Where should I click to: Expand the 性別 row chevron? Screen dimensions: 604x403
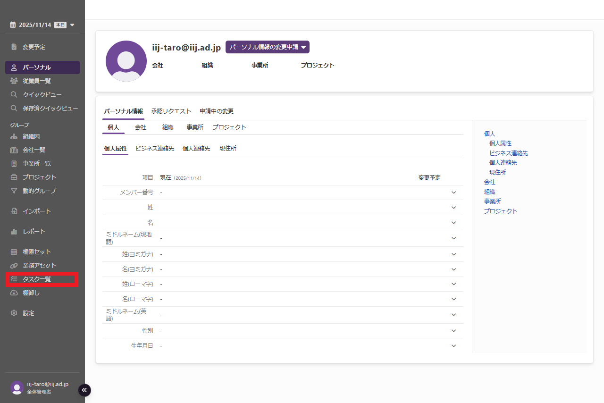(453, 331)
